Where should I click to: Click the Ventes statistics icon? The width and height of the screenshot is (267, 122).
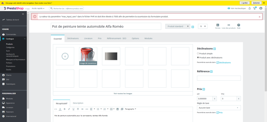pyautogui.click(x=218, y=26)
